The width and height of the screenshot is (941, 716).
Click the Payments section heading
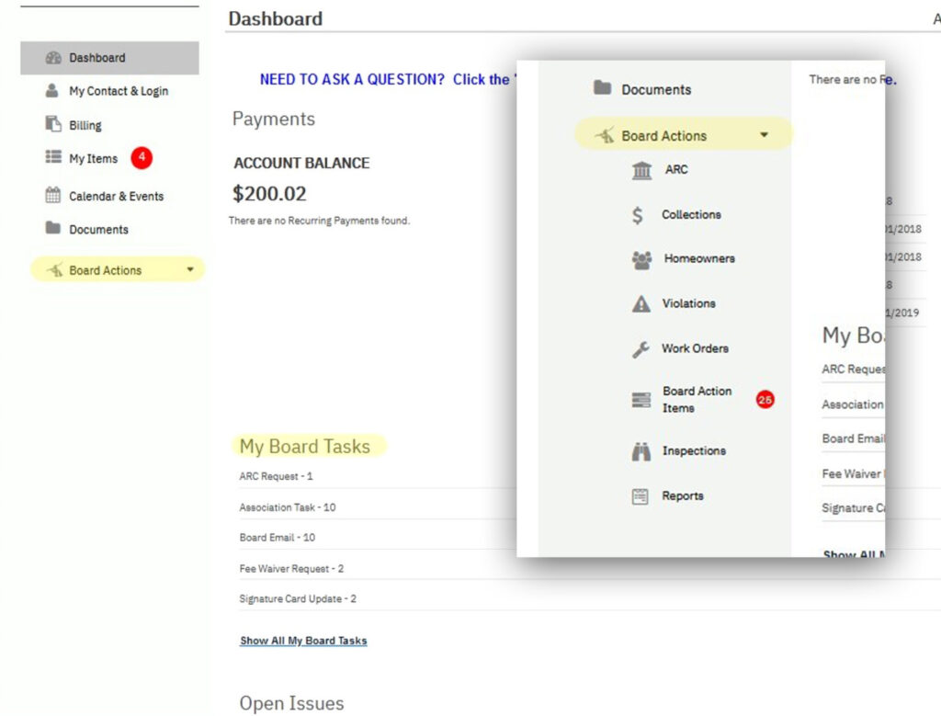(274, 119)
